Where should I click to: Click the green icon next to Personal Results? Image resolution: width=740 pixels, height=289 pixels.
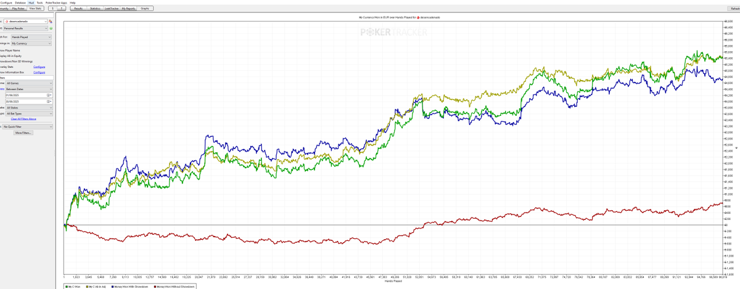tap(51, 28)
